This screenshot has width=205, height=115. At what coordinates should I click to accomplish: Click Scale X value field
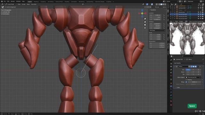point(155,35)
